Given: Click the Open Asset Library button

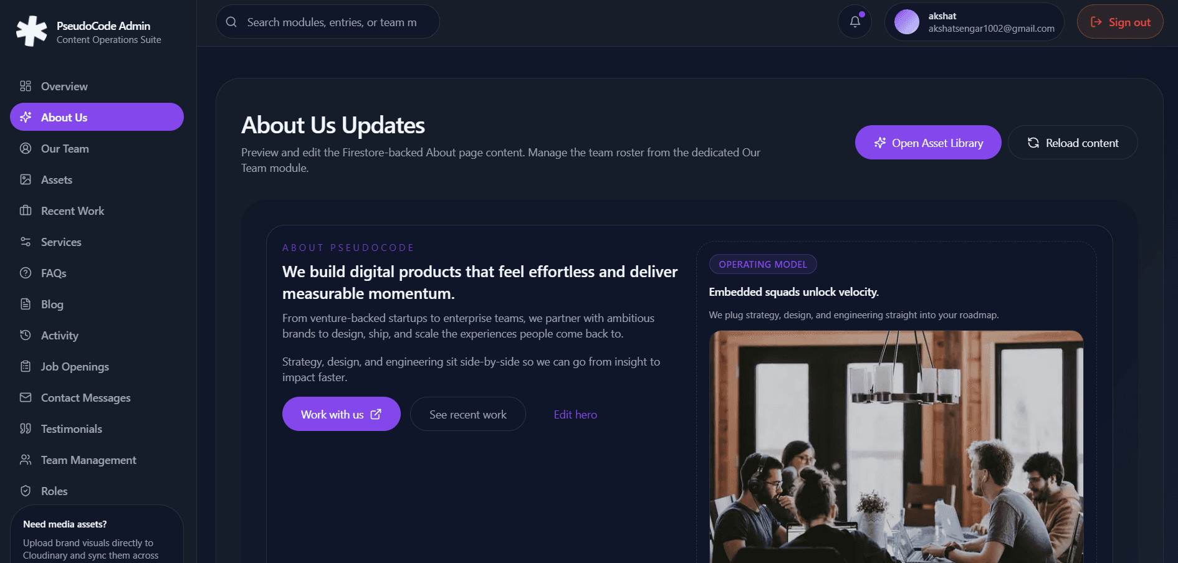Looking at the screenshot, I should click(928, 143).
